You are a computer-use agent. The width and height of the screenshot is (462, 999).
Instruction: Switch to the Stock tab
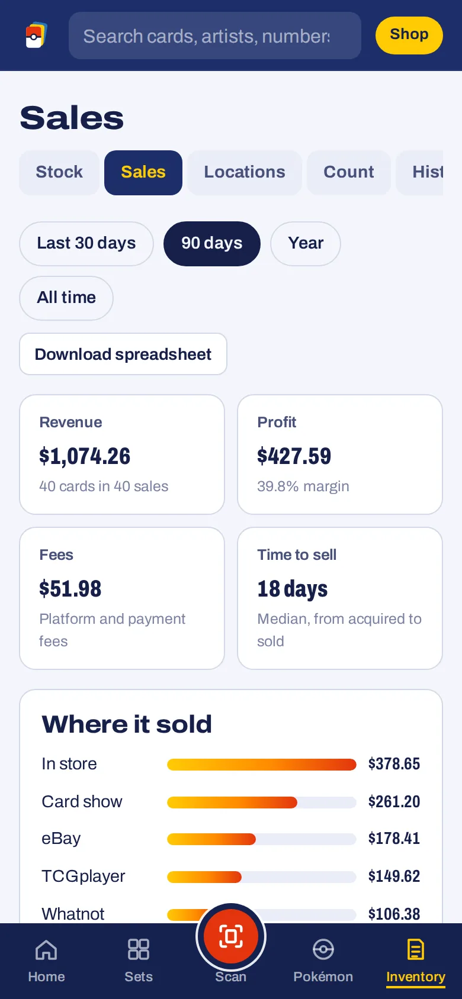point(59,172)
